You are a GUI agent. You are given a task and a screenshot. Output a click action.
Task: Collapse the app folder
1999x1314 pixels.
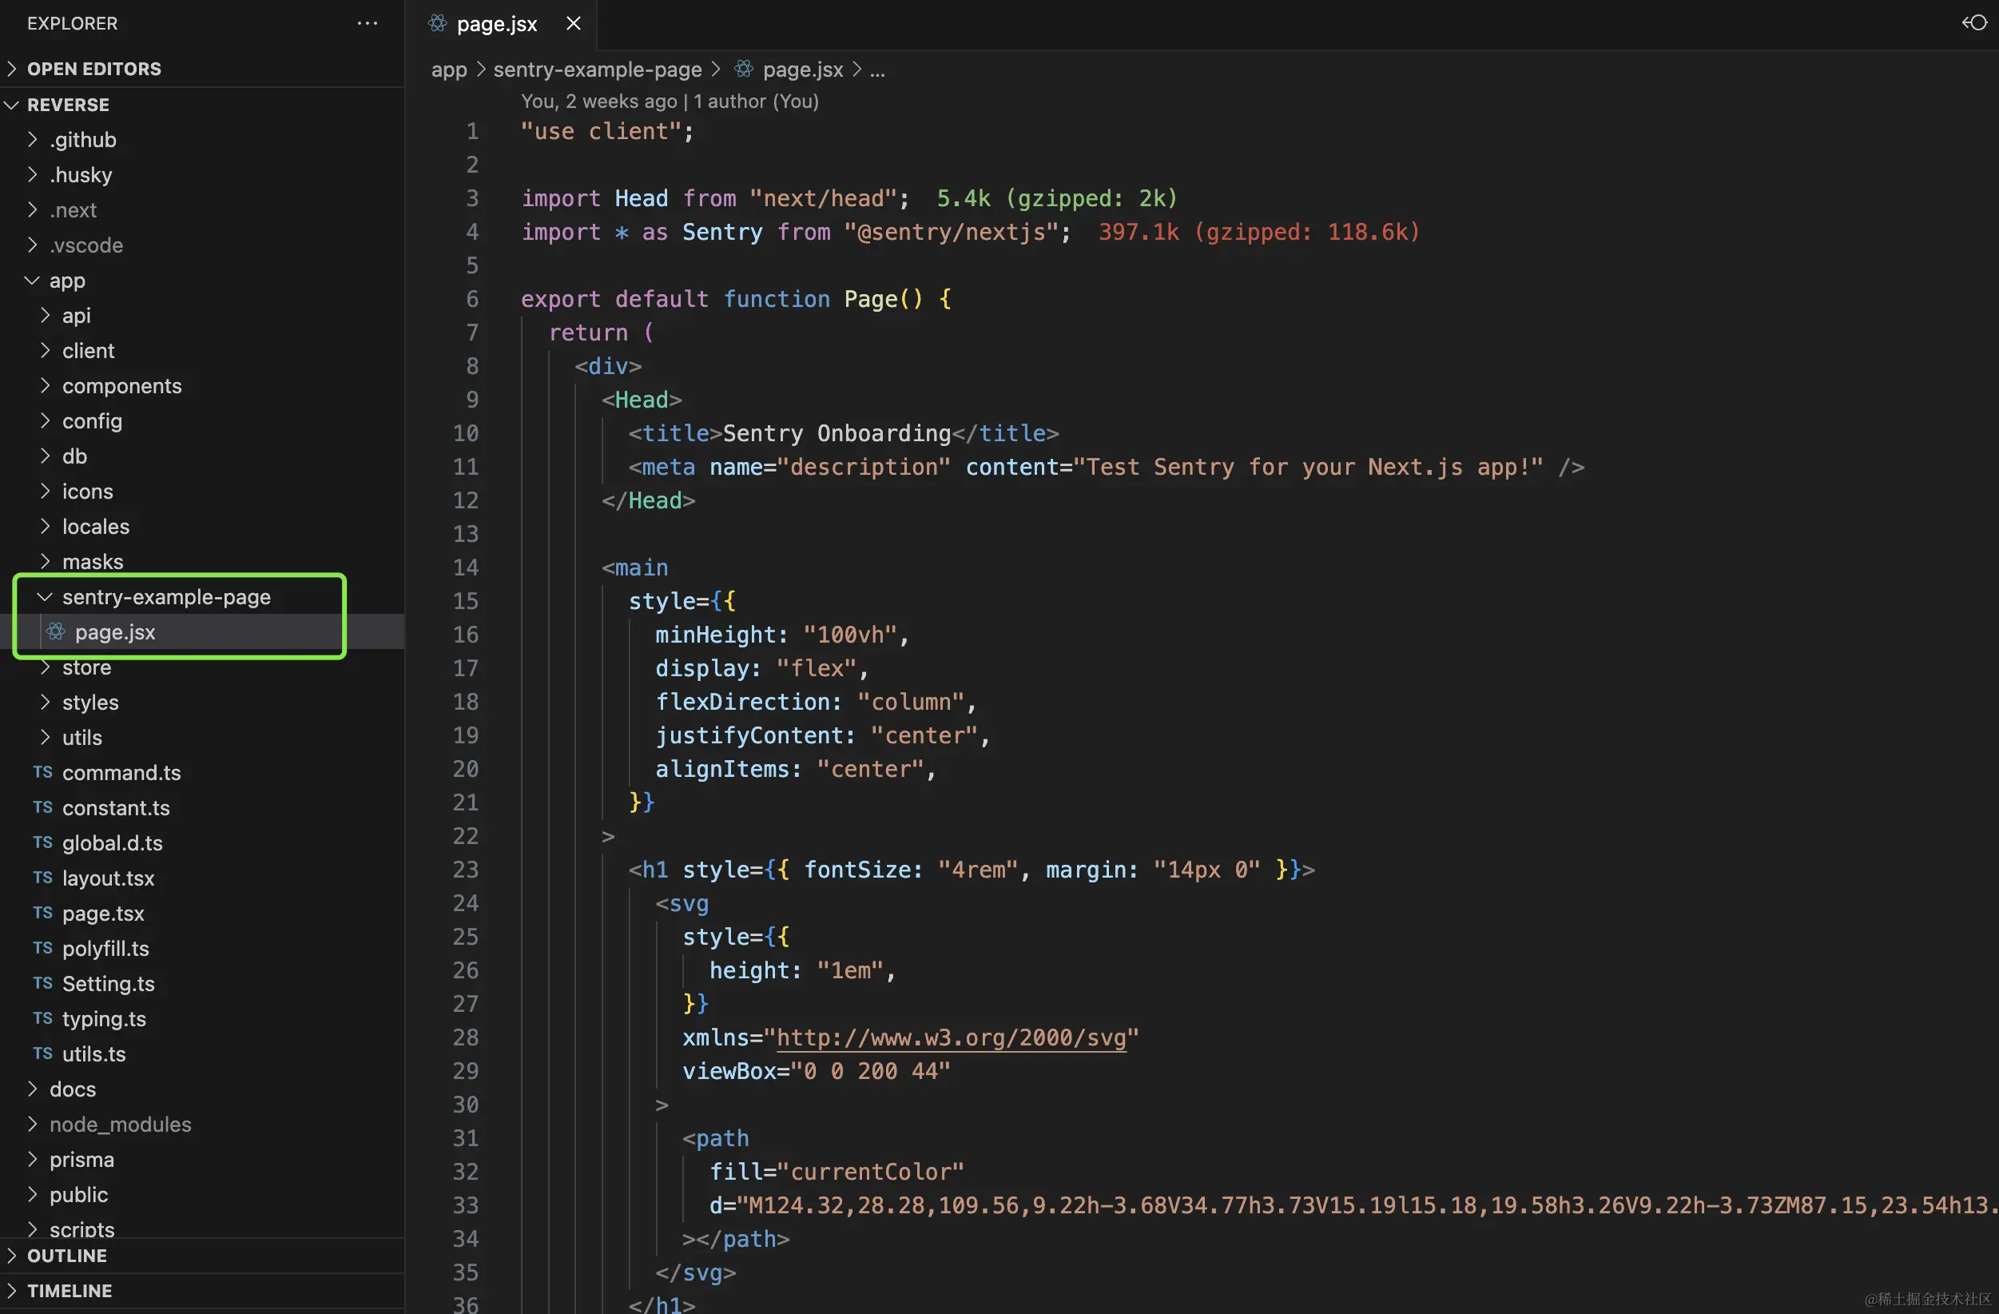pyautogui.click(x=33, y=280)
